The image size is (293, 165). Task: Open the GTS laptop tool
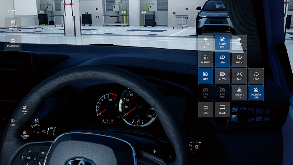coord(205,110)
